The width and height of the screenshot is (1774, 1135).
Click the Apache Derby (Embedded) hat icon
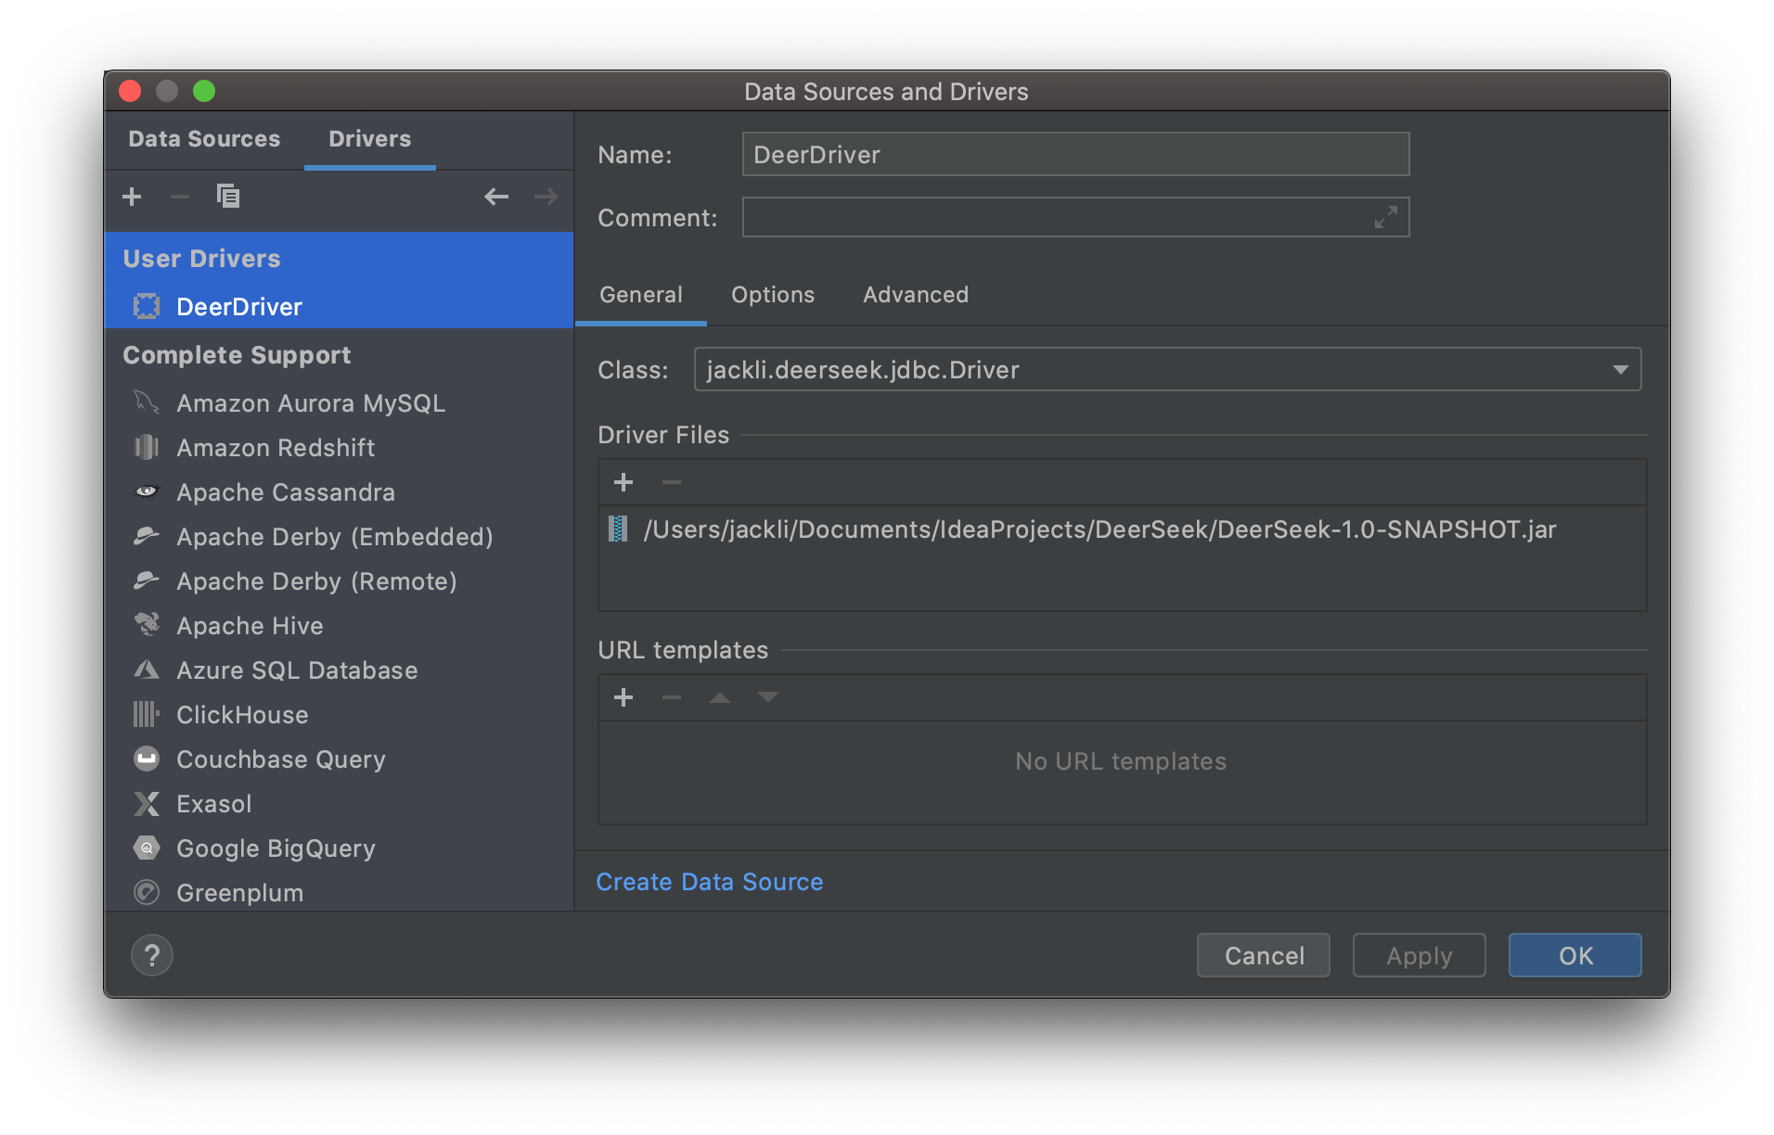[147, 536]
